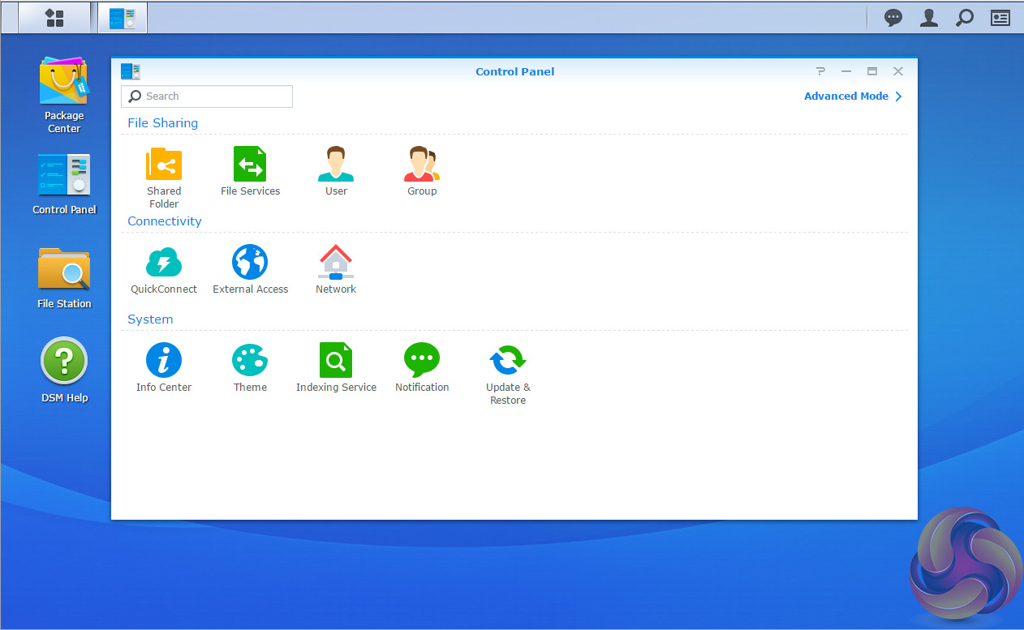Launch Control Panel desktop shortcut
The image size is (1024, 630).
[x=64, y=184]
